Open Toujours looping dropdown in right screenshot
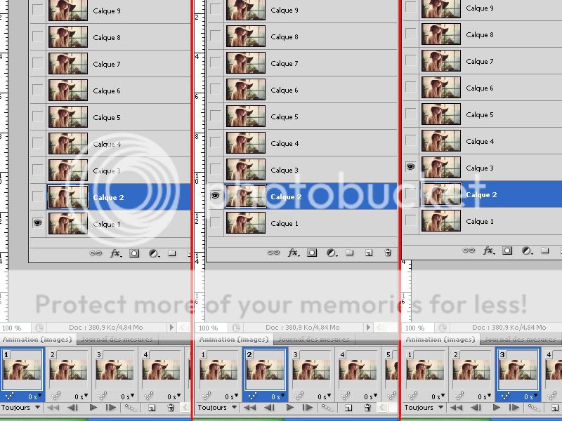 tap(424, 408)
